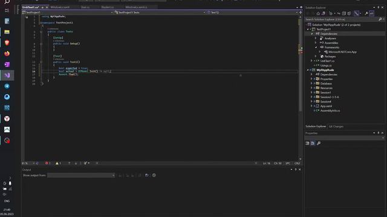Select the Session4 folder
This screenshot has height=217, width=387.
click(325, 102)
